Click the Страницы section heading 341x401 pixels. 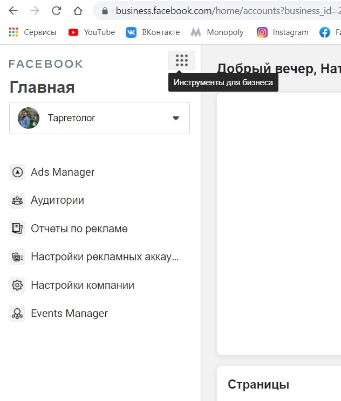tap(258, 384)
